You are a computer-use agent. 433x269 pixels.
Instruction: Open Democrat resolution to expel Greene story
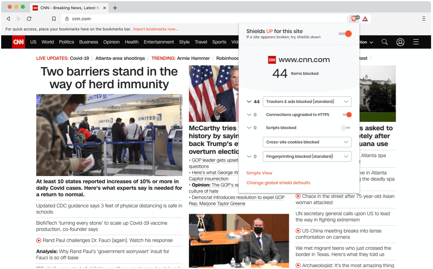point(237,200)
